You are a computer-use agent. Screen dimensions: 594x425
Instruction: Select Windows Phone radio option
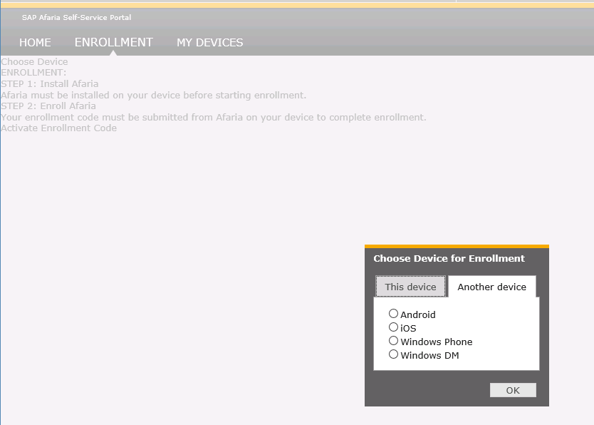coord(394,341)
